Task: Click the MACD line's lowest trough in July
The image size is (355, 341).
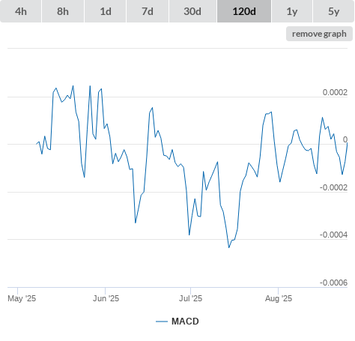Action: [228, 247]
